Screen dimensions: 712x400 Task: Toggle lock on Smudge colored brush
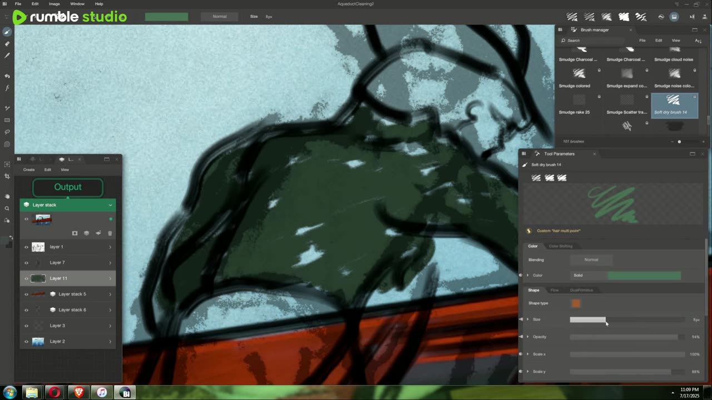[599, 71]
